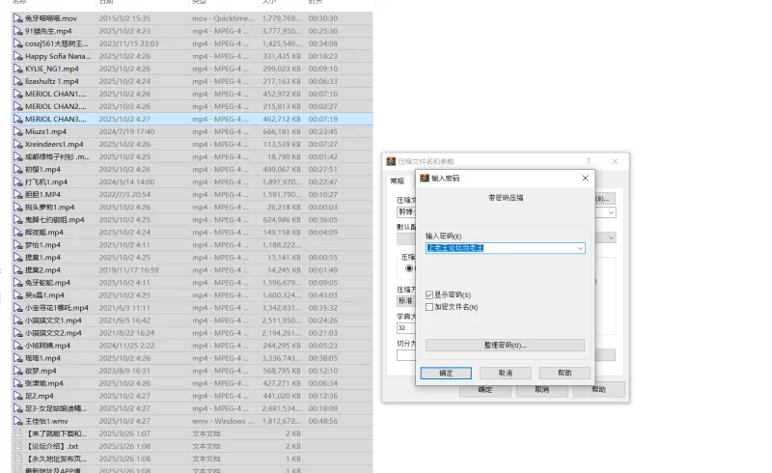Click the Xreindeers1.mp4 video icon
Screen dimensions: 772x473
point(17,144)
